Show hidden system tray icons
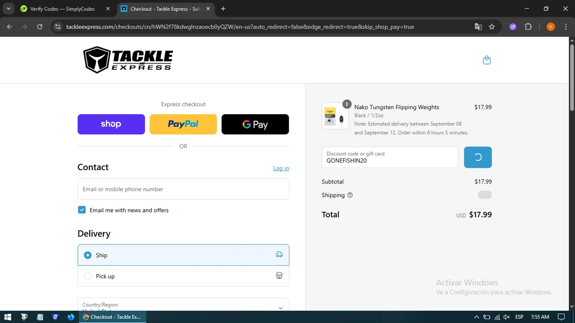575x323 pixels. click(x=476, y=317)
